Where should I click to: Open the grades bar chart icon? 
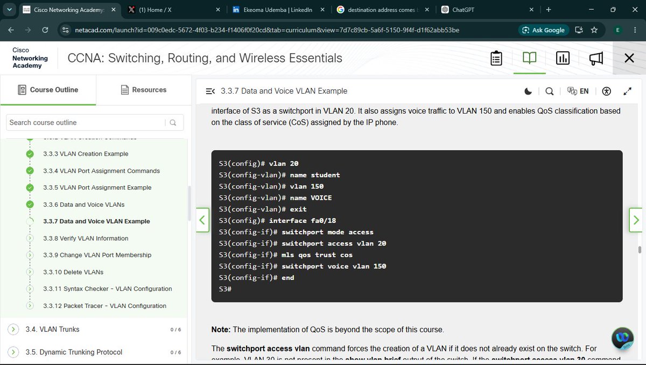point(563,58)
